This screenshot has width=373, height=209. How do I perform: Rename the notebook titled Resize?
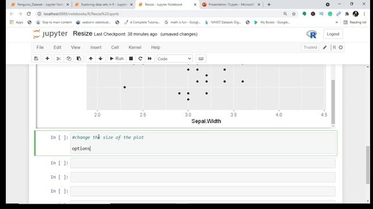click(83, 34)
